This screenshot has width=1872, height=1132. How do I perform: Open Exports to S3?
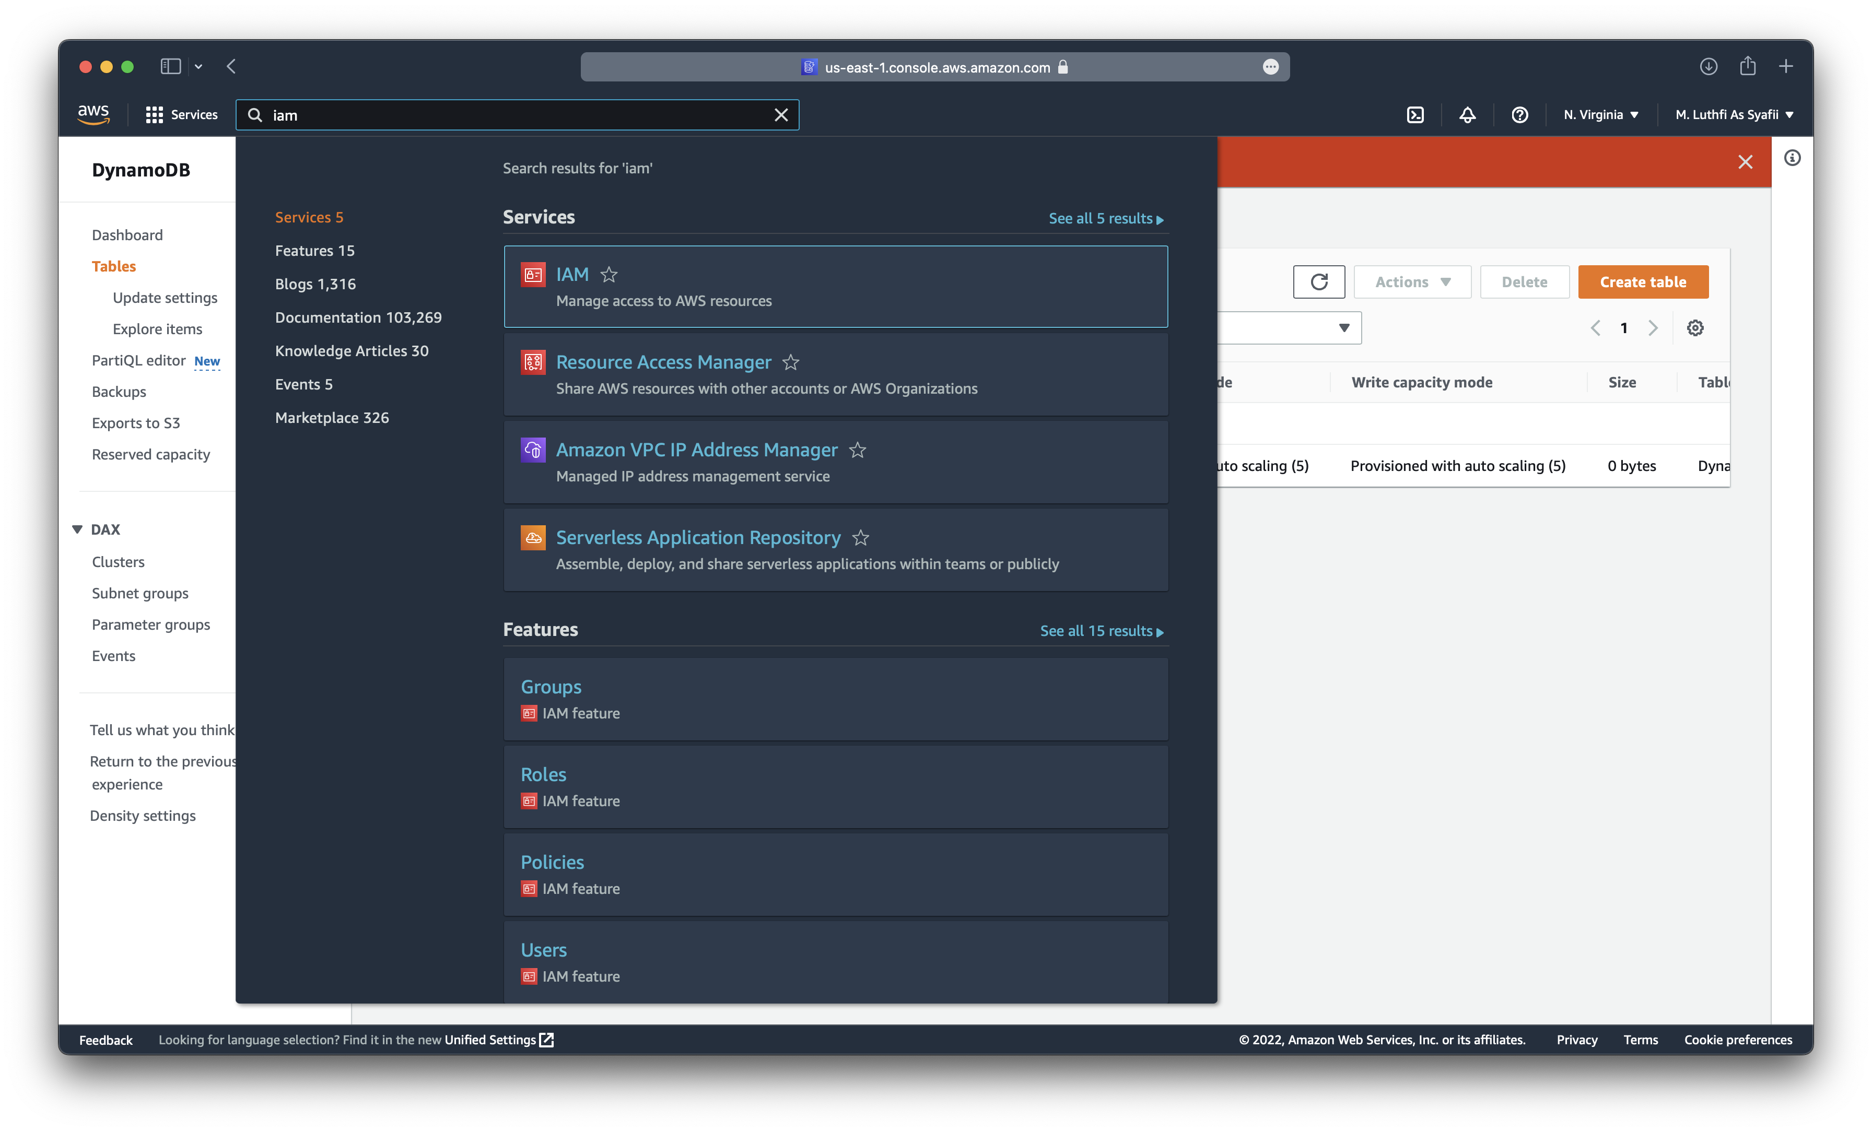(135, 422)
